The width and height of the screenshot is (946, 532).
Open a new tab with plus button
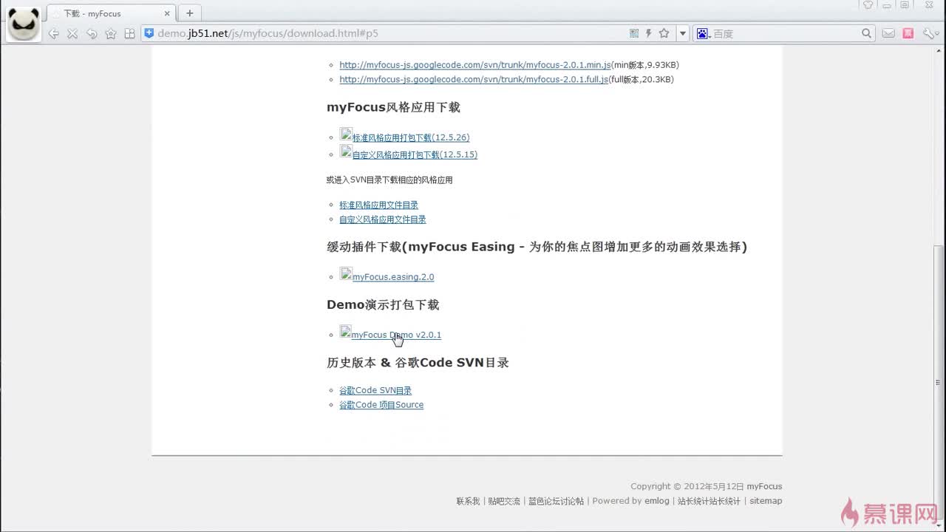(x=189, y=13)
